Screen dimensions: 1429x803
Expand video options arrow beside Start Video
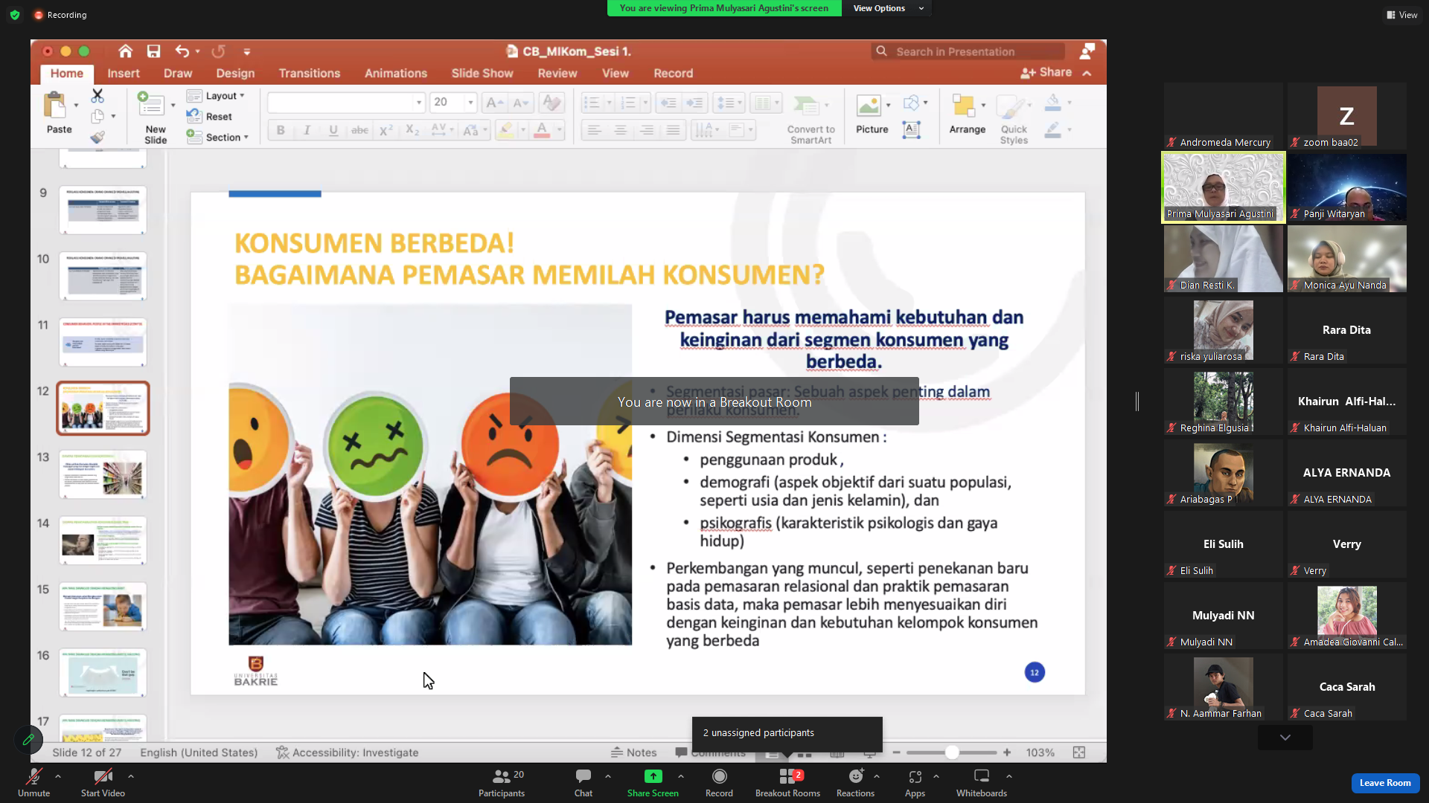click(x=131, y=776)
